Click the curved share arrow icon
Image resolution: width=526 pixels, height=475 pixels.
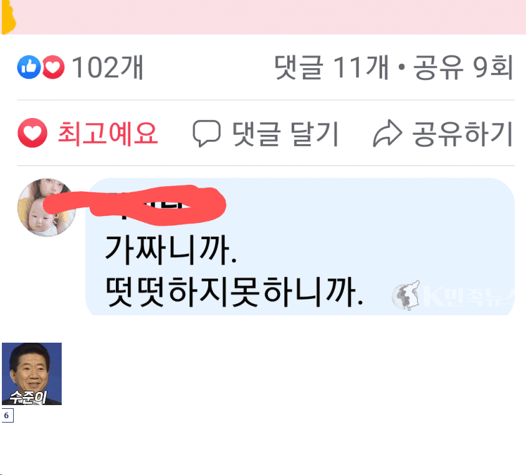pyautogui.click(x=388, y=134)
